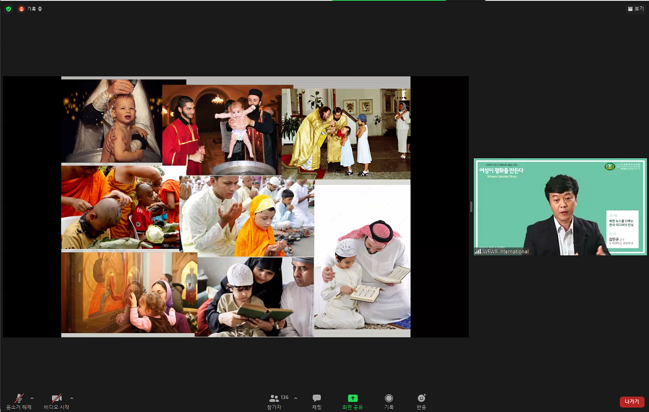Click the WFWP International name label
Viewport: 649px width, 412px height.
[505, 252]
